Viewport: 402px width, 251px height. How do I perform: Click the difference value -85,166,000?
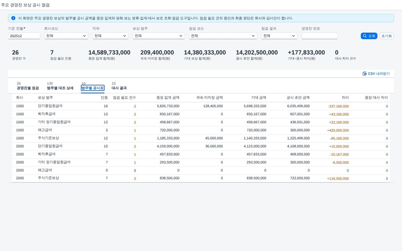(339, 138)
